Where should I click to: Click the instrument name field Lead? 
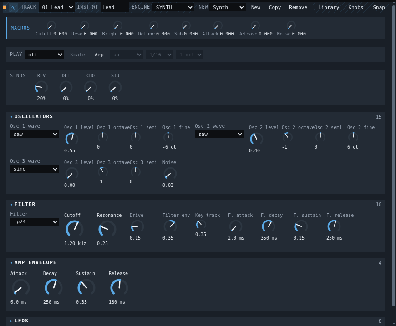tap(115, 8)
